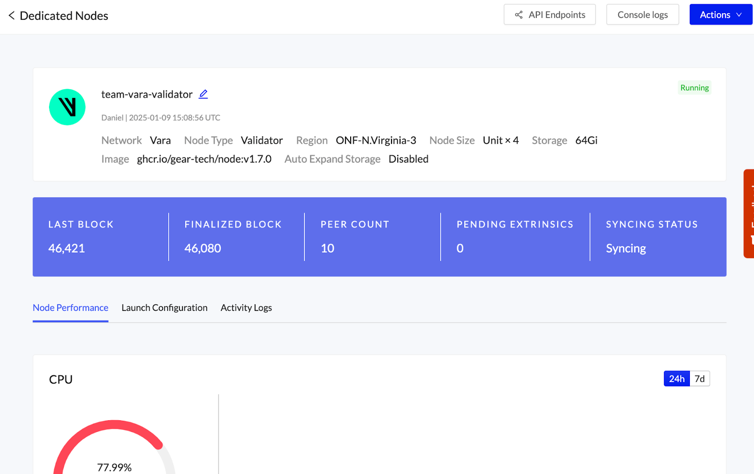Screen dimensions: 754x474
Task: Click the node image ghcr.io/gear-tech/node:v1.7.0 text
Action: click(204, 159)
